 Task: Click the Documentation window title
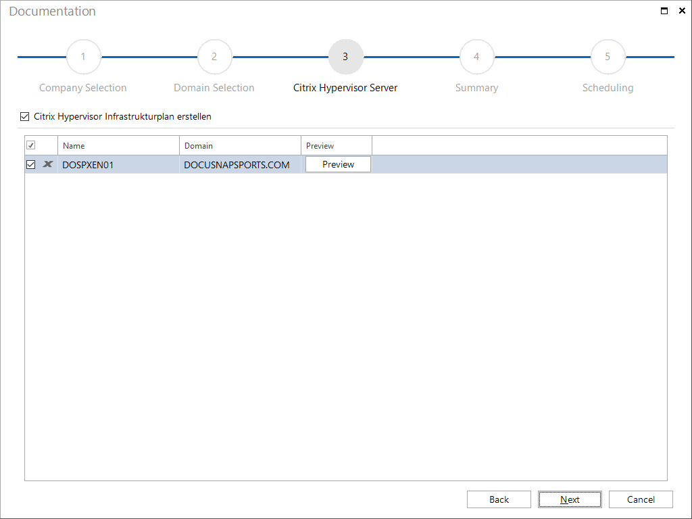click(52, 11)
